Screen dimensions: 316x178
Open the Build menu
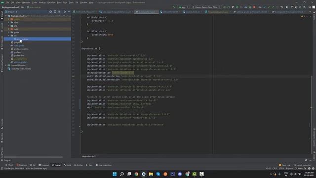[59, 2]
